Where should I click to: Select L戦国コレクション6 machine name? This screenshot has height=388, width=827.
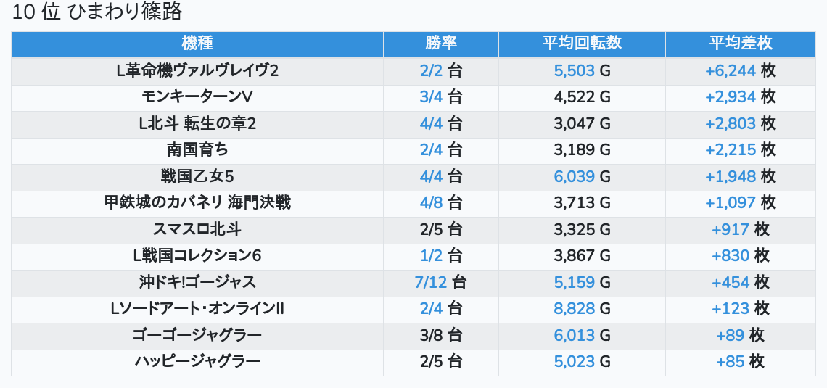197,256
